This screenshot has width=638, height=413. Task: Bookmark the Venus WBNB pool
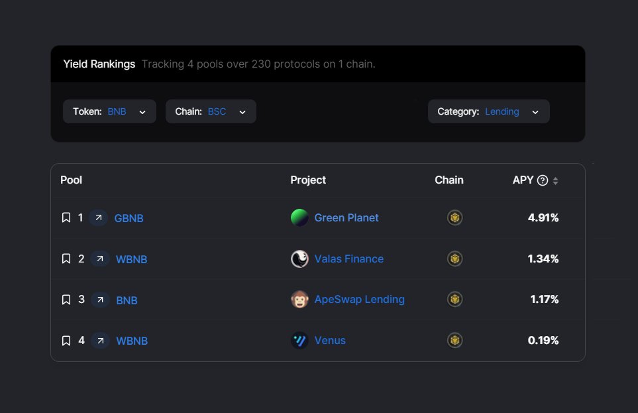click(66, 341)
